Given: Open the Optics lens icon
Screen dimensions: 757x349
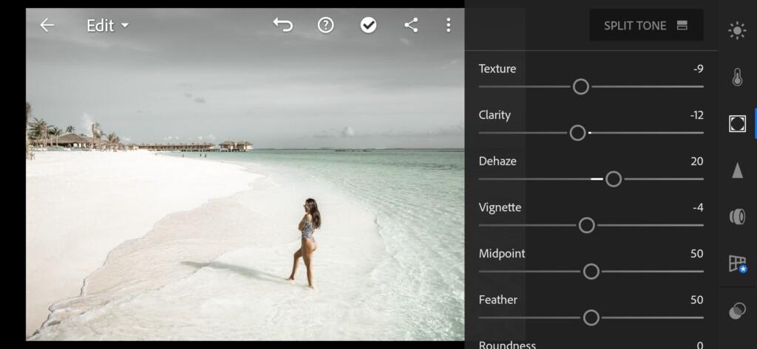Looking at the screenshot, I should 737,216.
